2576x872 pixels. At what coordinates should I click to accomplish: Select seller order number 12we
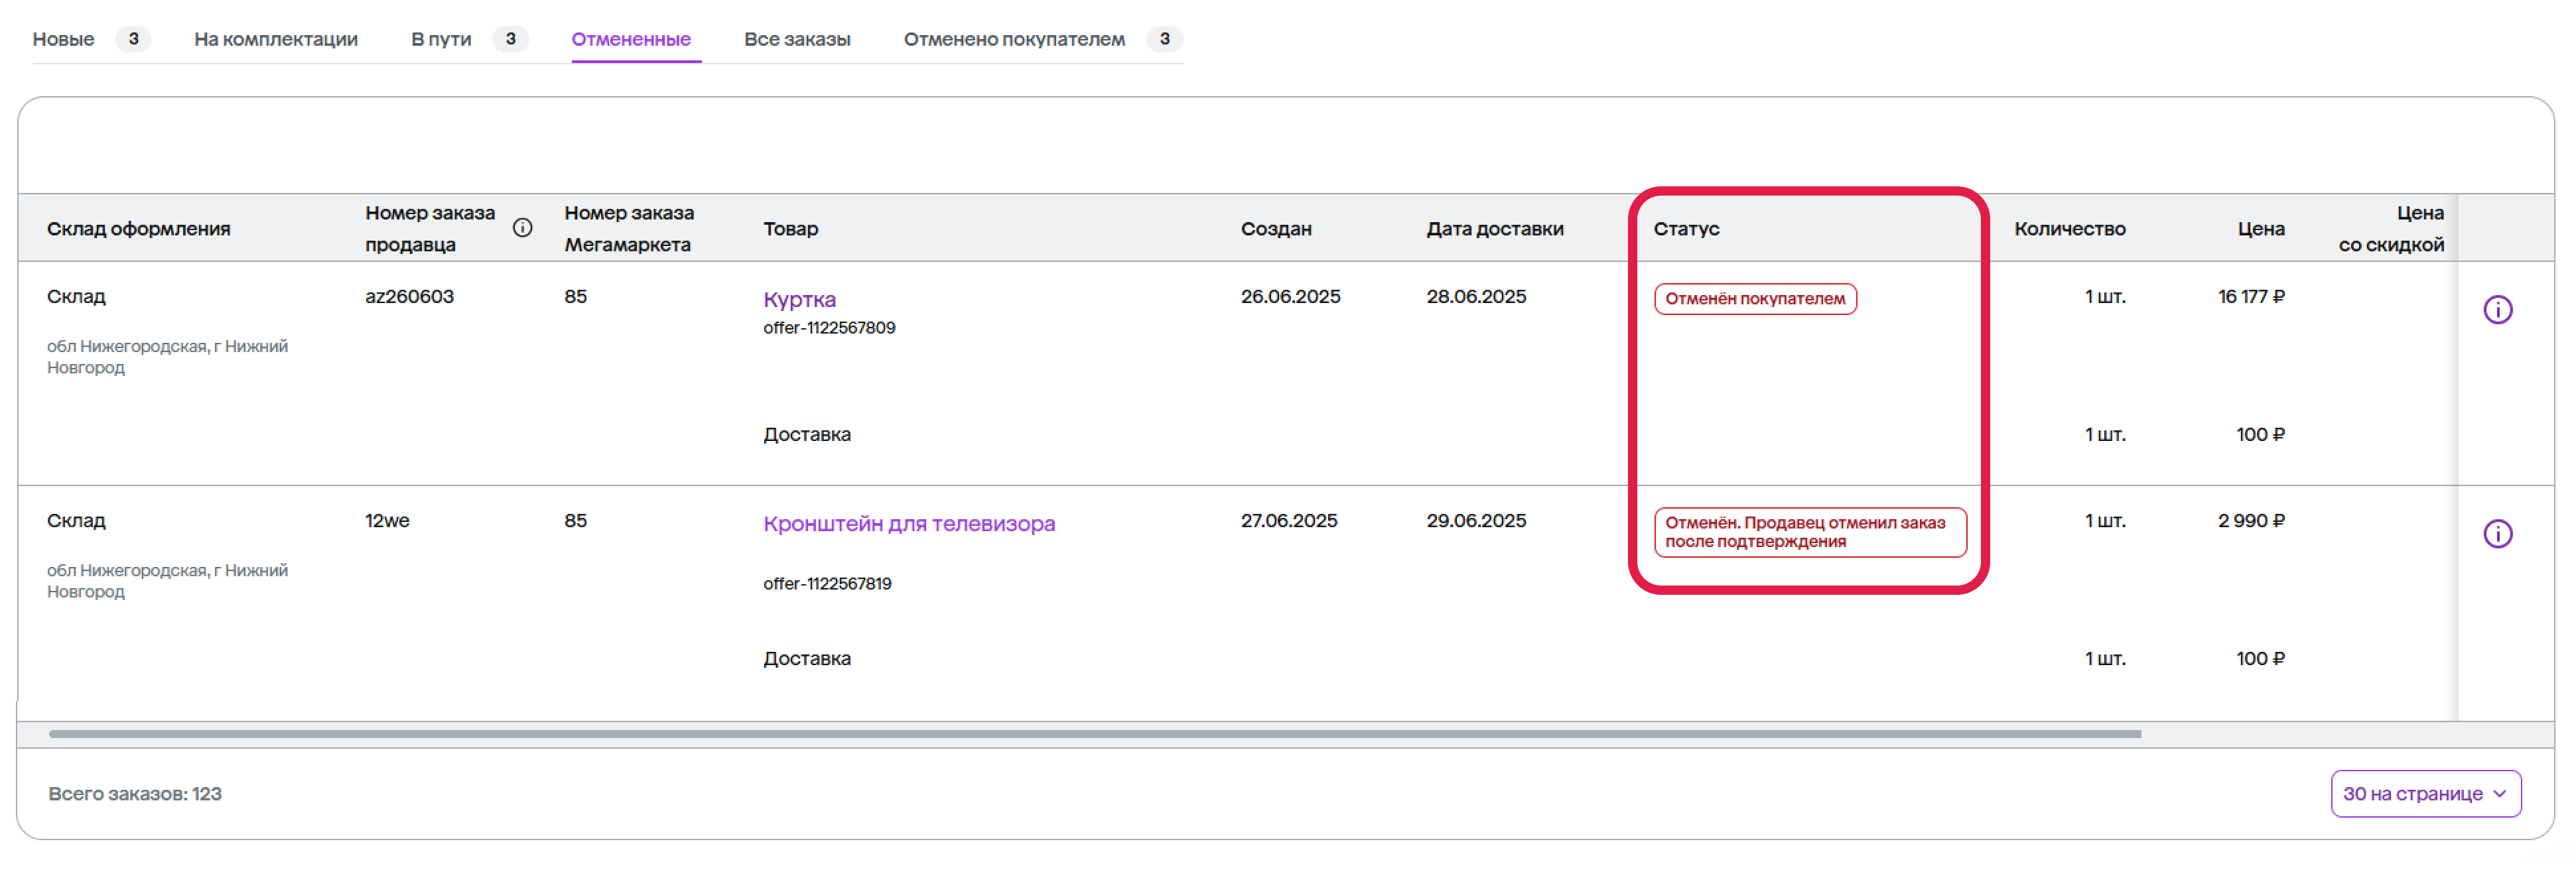coord(387,520)
